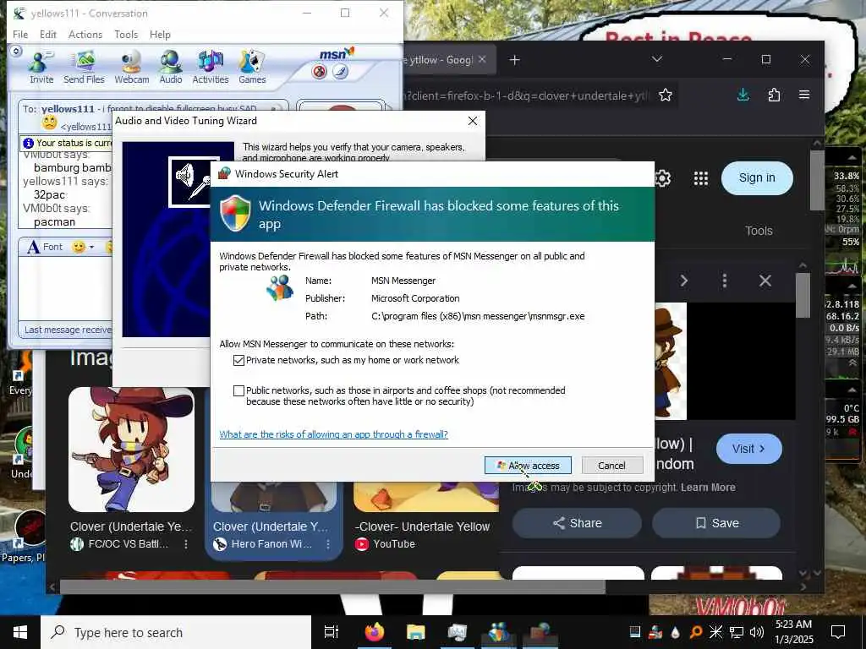
Task: Click the Font button in the message box
Action: (x=46, y=247)
